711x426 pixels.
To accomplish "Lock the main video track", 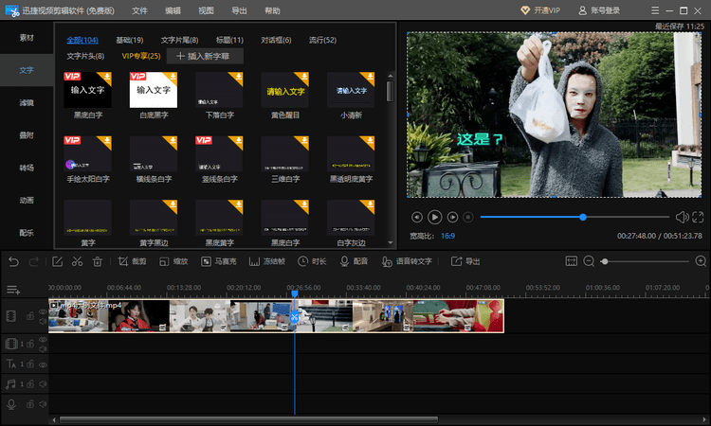I will (30, 316).
